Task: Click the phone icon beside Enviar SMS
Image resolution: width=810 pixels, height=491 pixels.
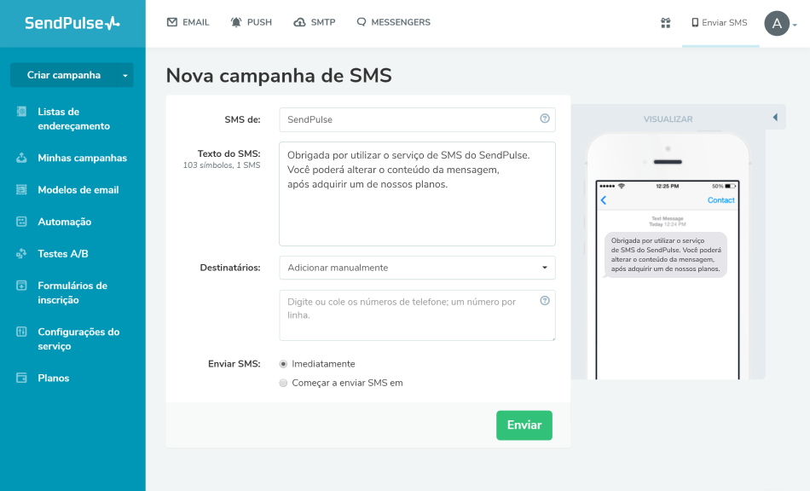Action: [x=695, y=23]
